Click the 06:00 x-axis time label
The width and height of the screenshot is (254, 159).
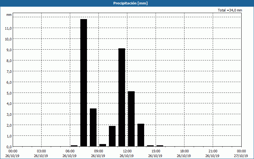[x=70, y=151]
